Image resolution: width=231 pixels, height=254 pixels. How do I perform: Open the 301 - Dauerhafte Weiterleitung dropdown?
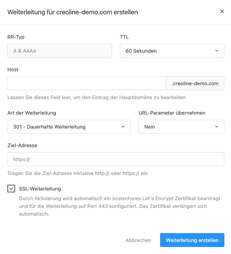[69, 127]
